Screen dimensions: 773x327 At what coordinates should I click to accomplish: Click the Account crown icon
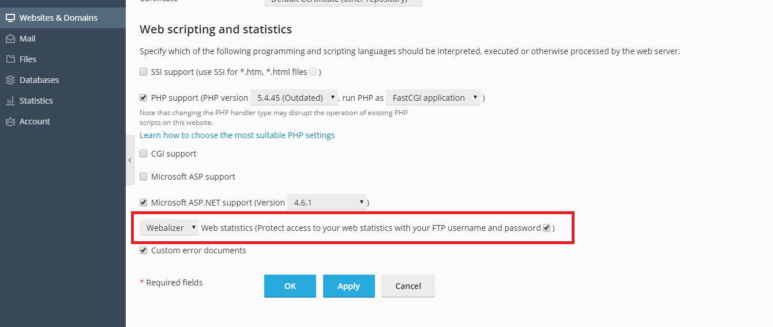(10, 121)
